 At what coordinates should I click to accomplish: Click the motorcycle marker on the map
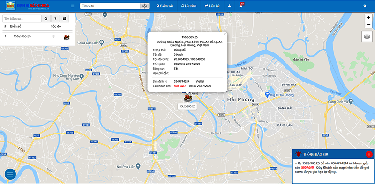(x=188, y=98)
